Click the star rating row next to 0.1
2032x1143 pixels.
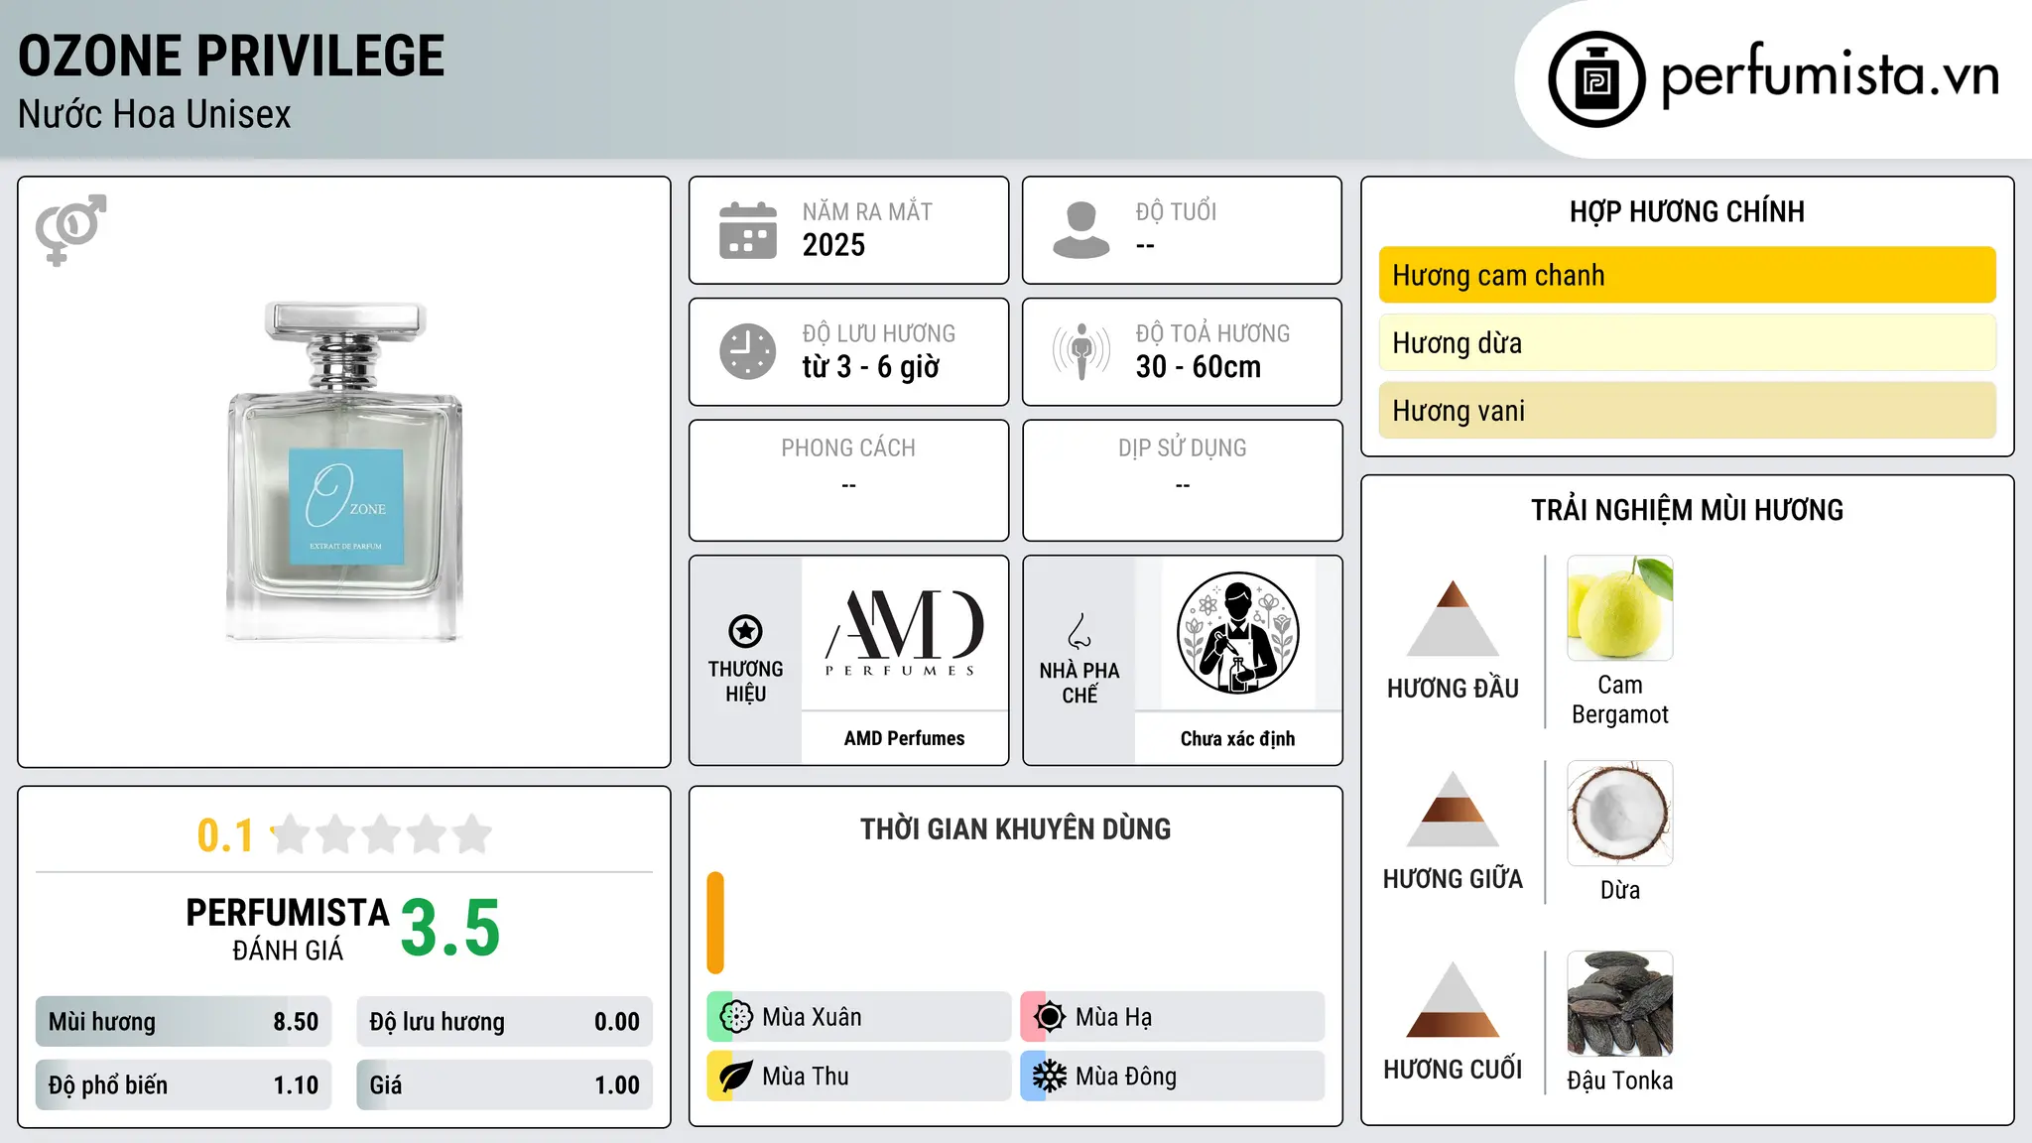tap(382, 834)
